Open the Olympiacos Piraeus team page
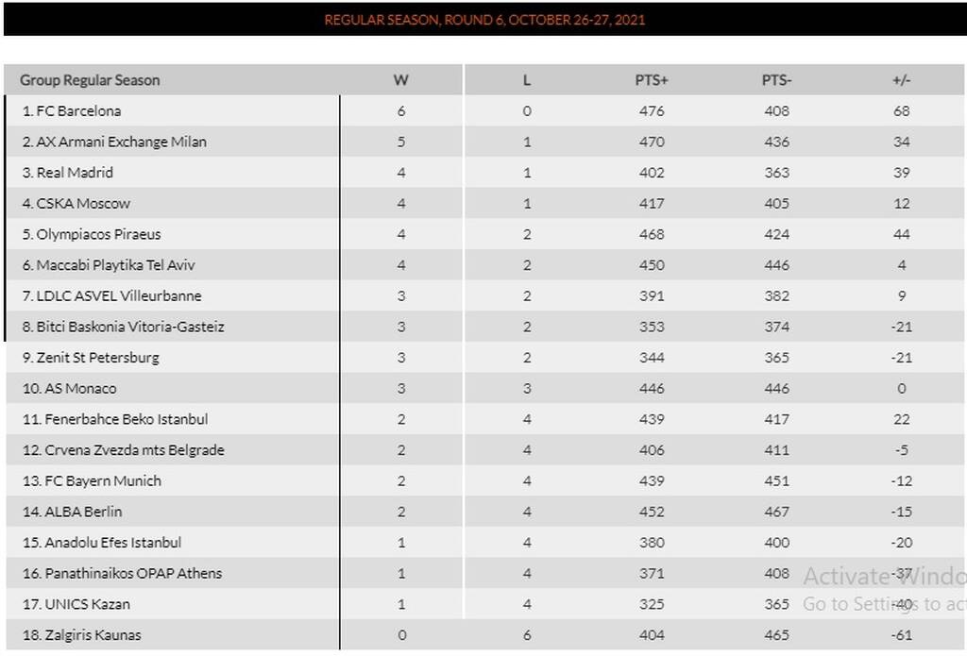Screen dimensions: 967x656 click(98, 234)
